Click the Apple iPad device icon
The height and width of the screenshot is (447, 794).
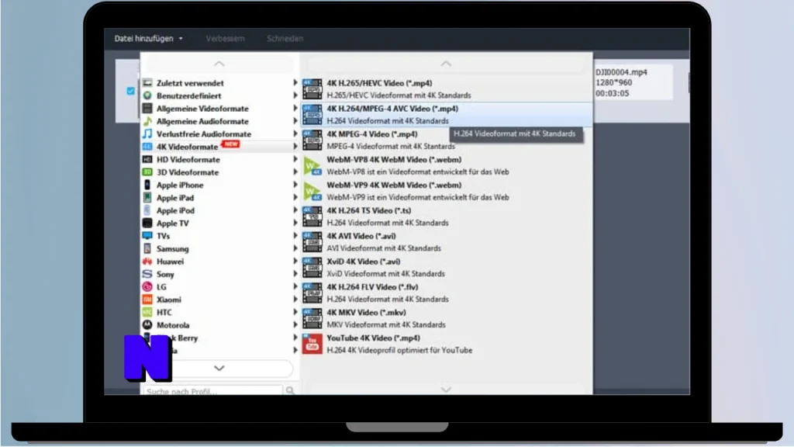click(x=147, y=197)
